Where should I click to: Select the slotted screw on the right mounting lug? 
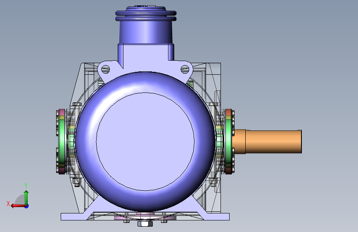pos(185,69)
